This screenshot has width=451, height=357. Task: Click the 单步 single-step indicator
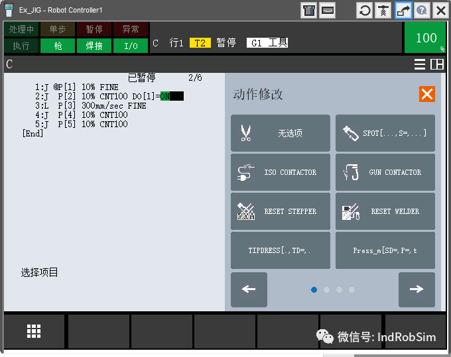[x=58, y=29]
